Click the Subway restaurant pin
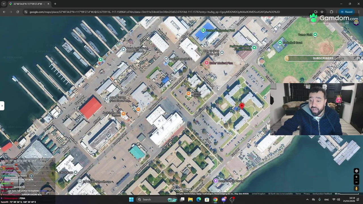363x204 pixels. [188, 93]
